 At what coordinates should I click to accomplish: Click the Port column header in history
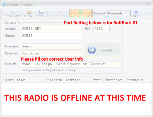[x=97, y=80]
